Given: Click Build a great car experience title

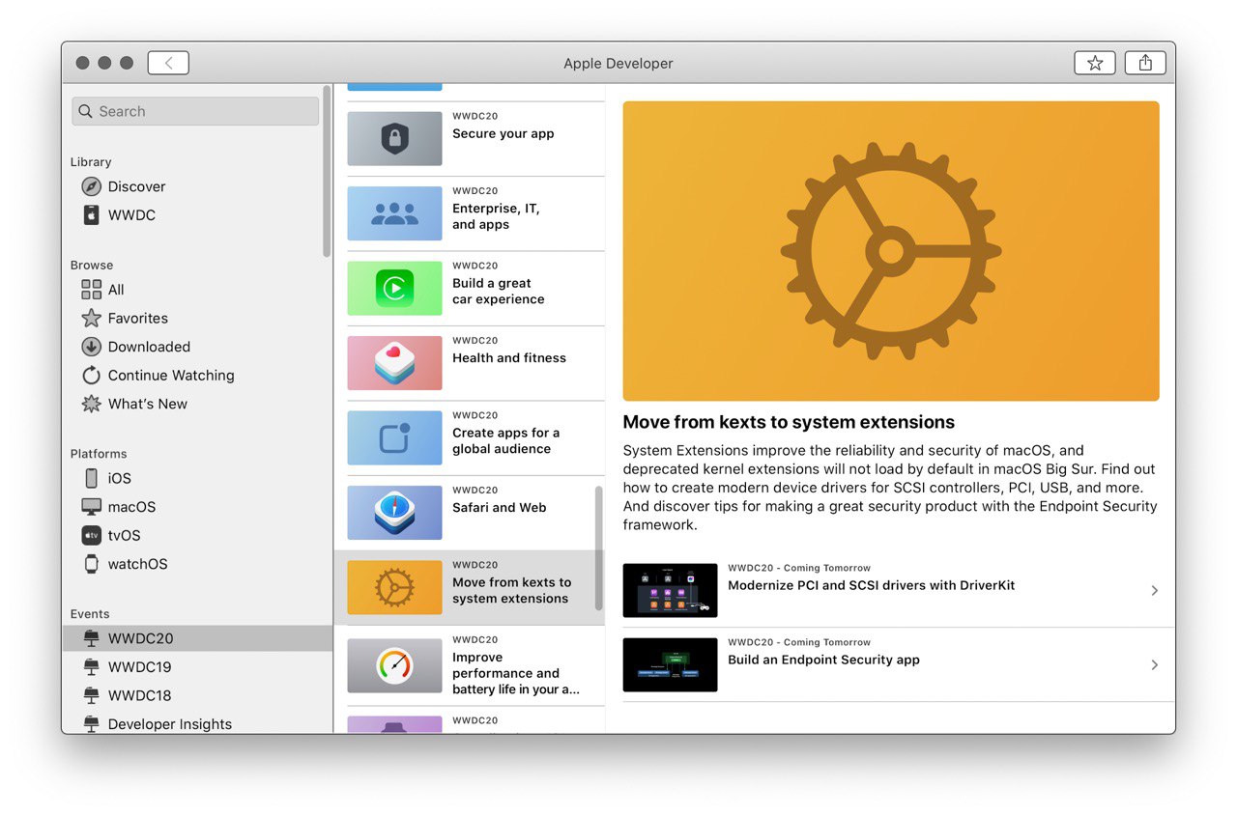Looking at the screenshot, I should (x=499, y=292).
